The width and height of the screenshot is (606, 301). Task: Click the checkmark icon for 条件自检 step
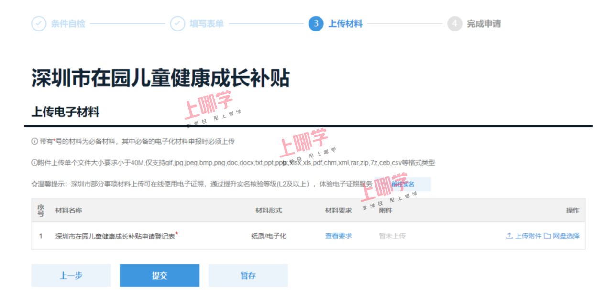[39, 23]
